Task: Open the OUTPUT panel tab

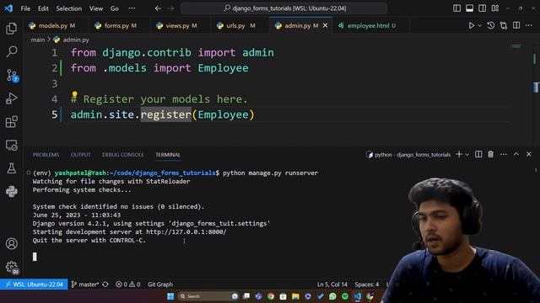Action: pyautogui.click(x=81, y=155)
